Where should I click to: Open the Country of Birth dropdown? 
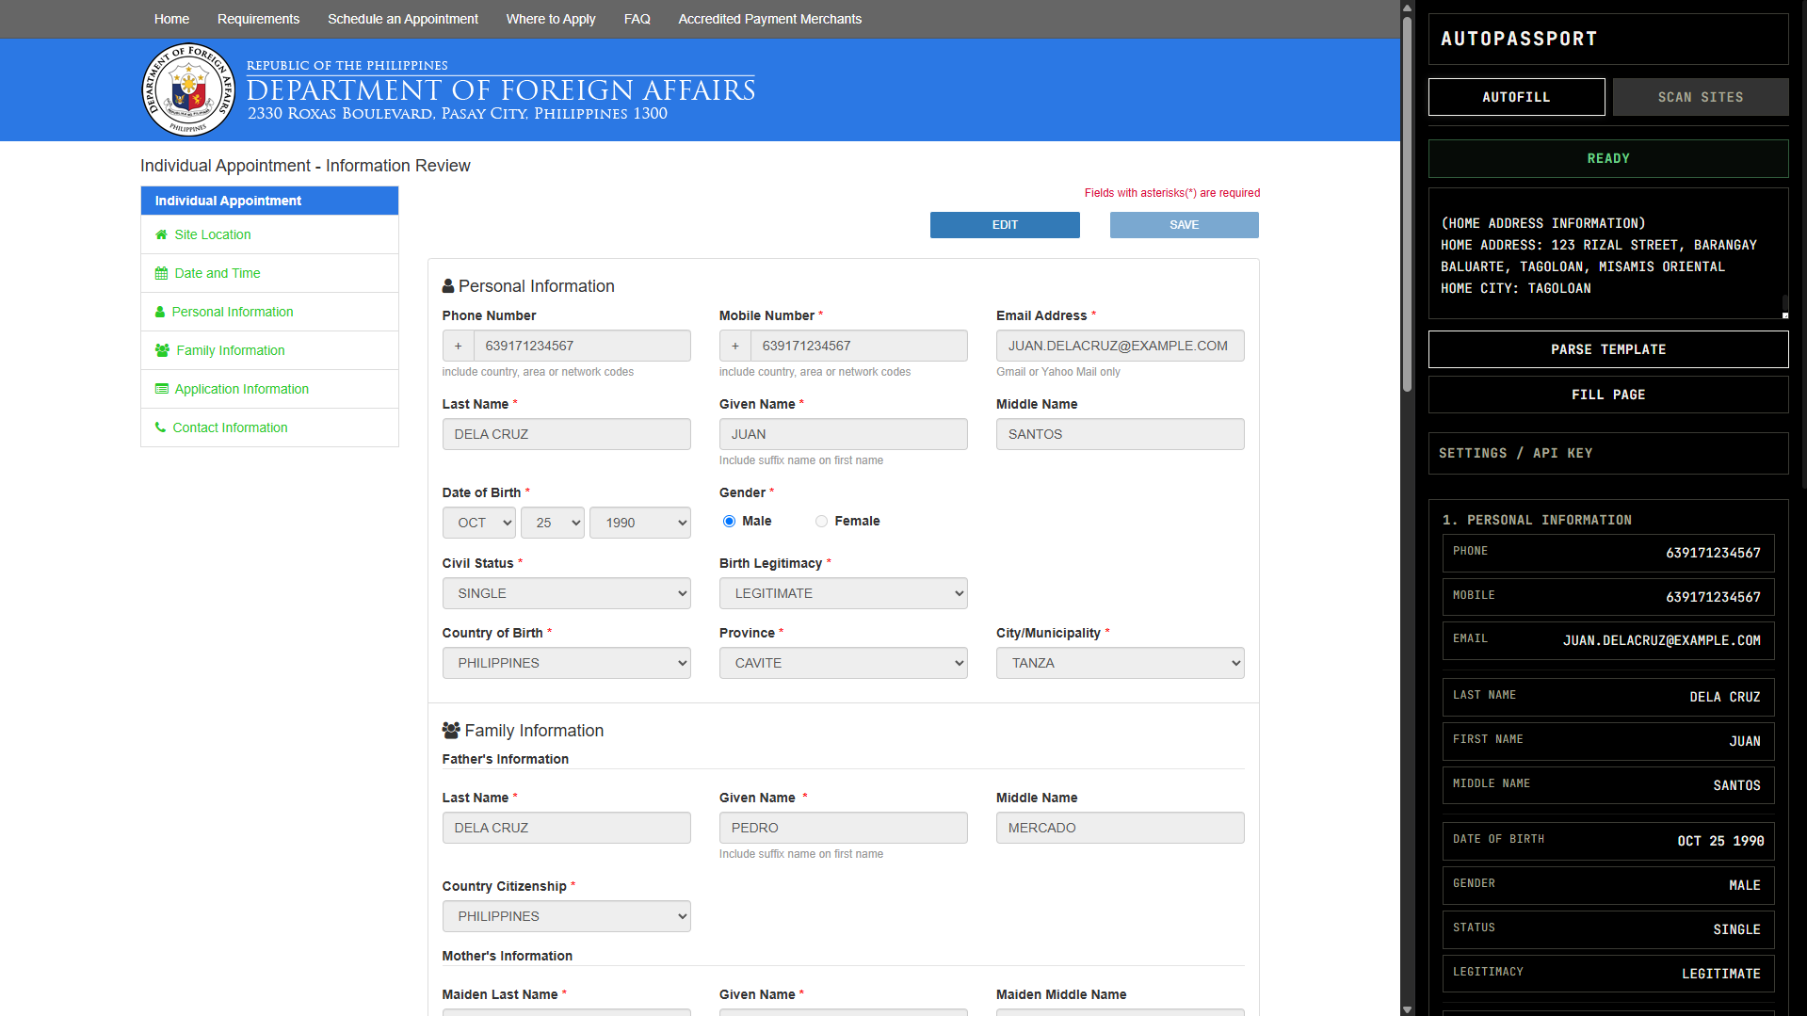click(x=567, y=663)
